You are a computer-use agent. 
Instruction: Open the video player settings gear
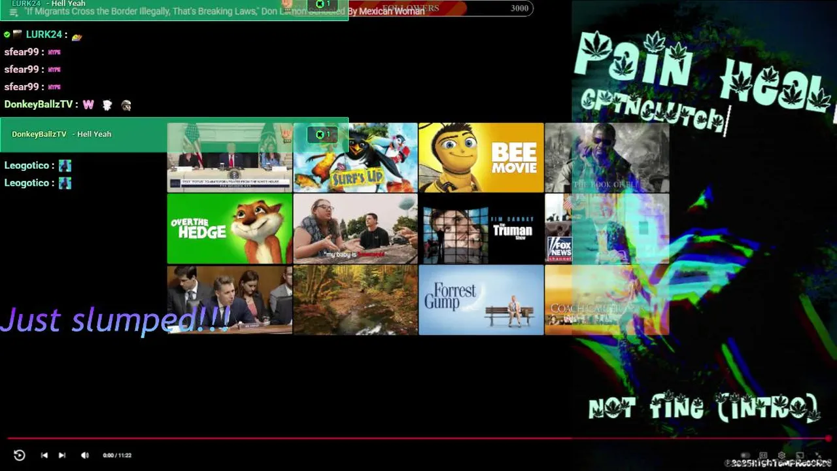781,455
